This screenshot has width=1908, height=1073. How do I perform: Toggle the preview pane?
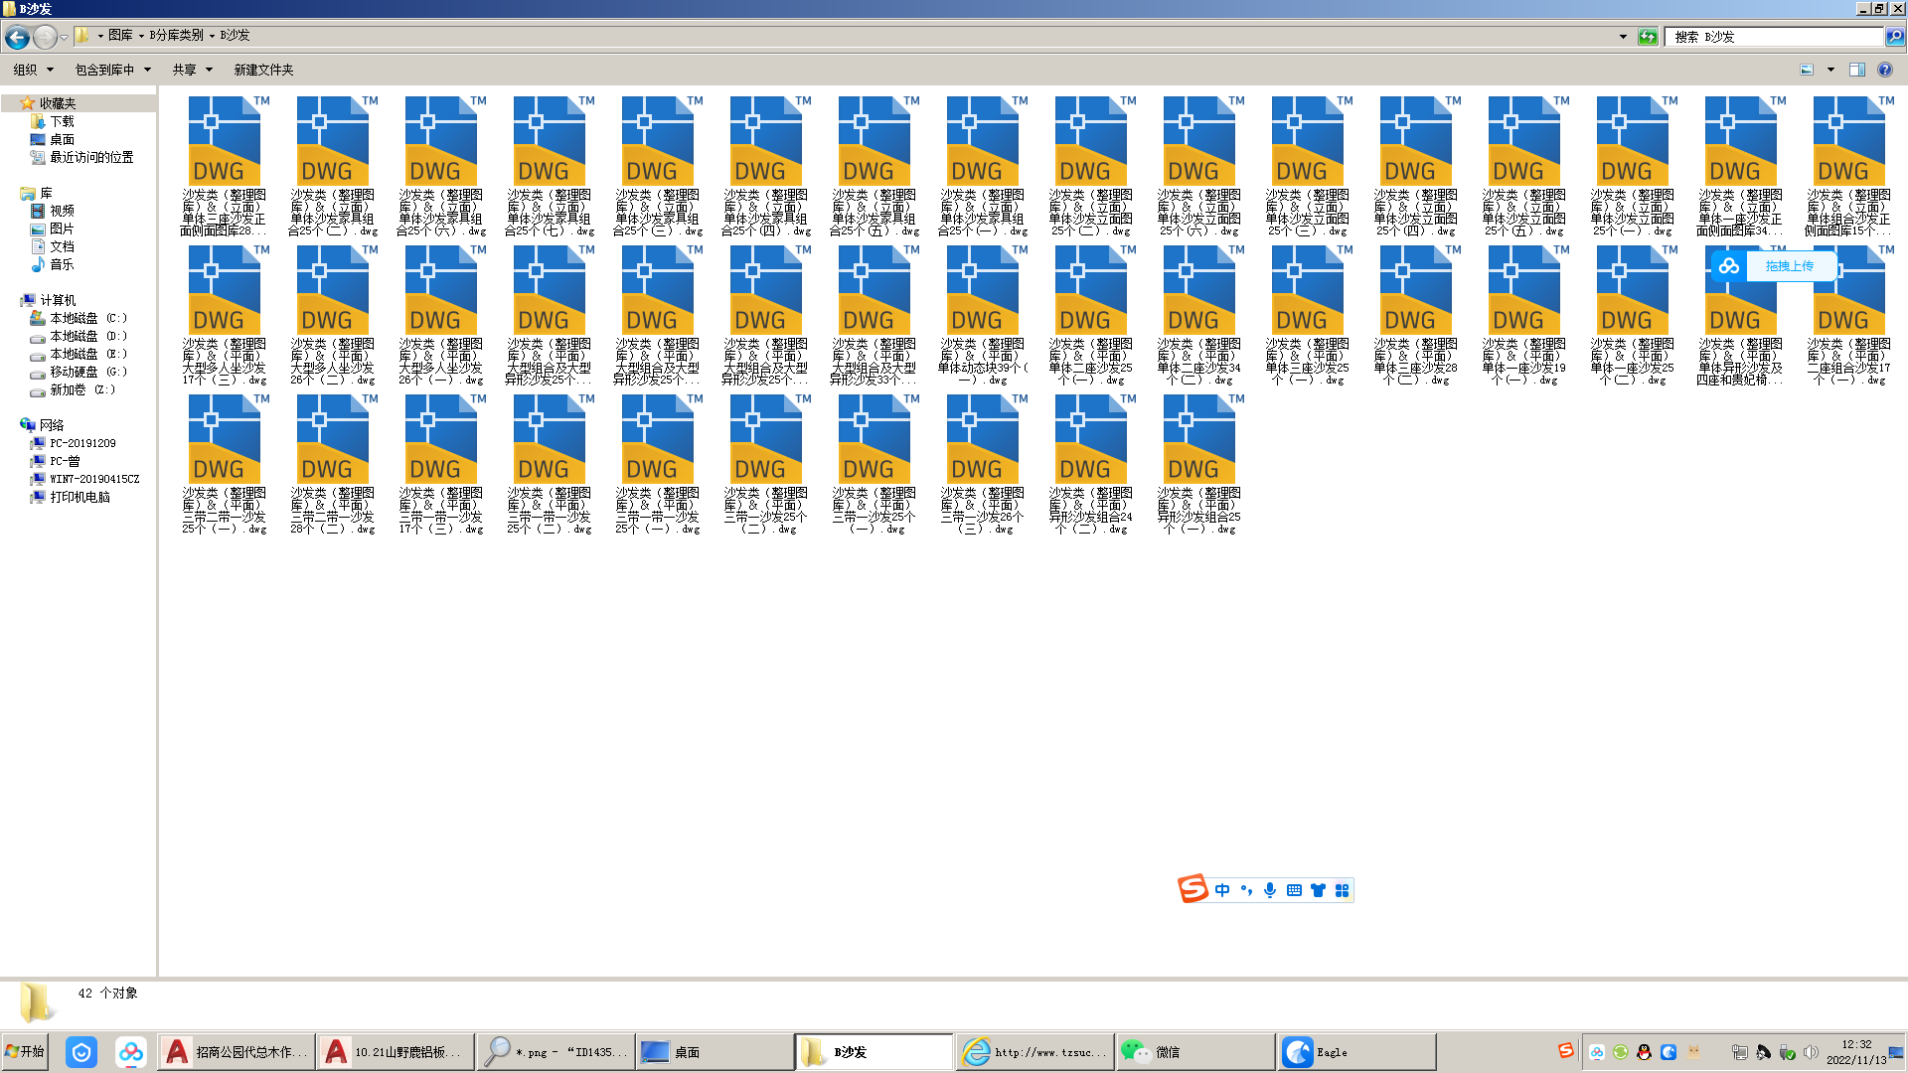click(x=1856, y=70)
